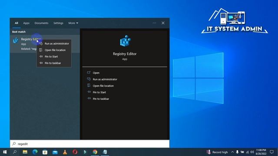Image resolution: width=278 pixels, height=156 pixels.
Task: Click large Registry Editor icon in preview pane
Action: 125,41
